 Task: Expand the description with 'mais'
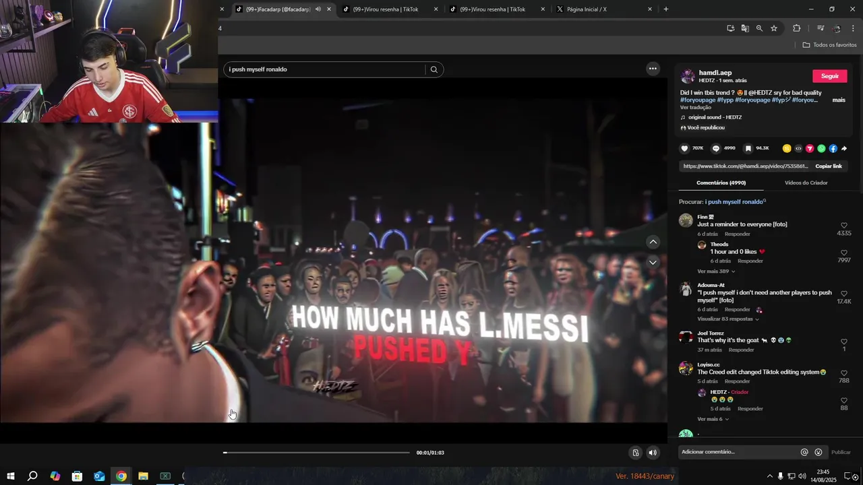[839, 100]
